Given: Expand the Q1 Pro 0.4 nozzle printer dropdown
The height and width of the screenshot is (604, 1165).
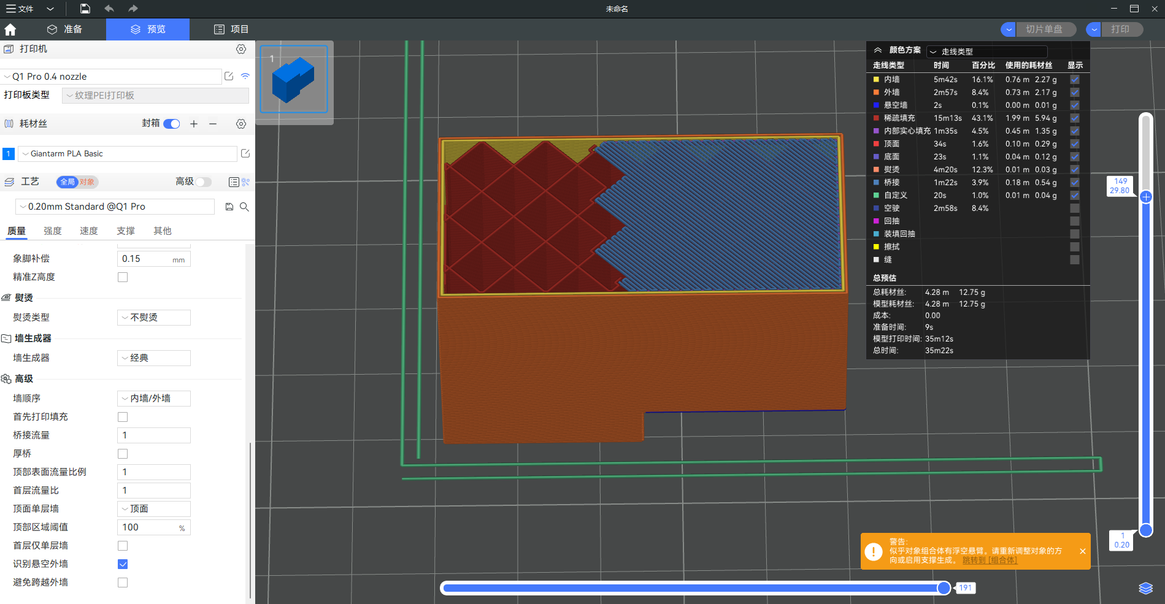Looking at the screenshot, I should [111, 77].
